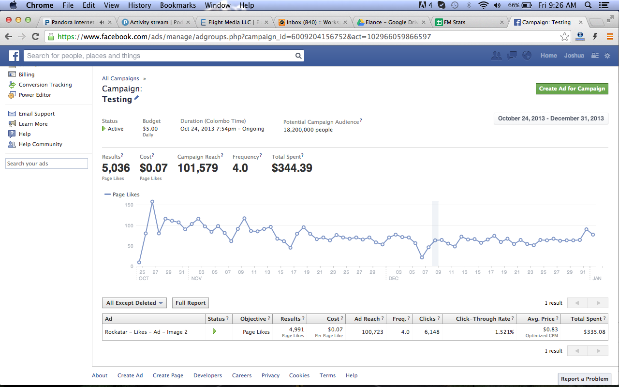This screenshot has height=387, width=619.
Task: Click the Wi-Fi icon in menu bar
Action: 483,5
